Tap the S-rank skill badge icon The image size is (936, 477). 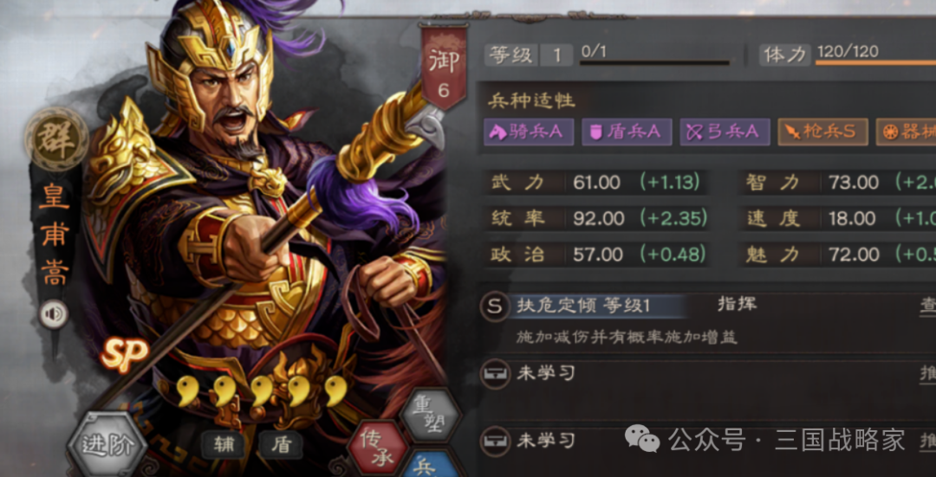click(x=495, y=306)
